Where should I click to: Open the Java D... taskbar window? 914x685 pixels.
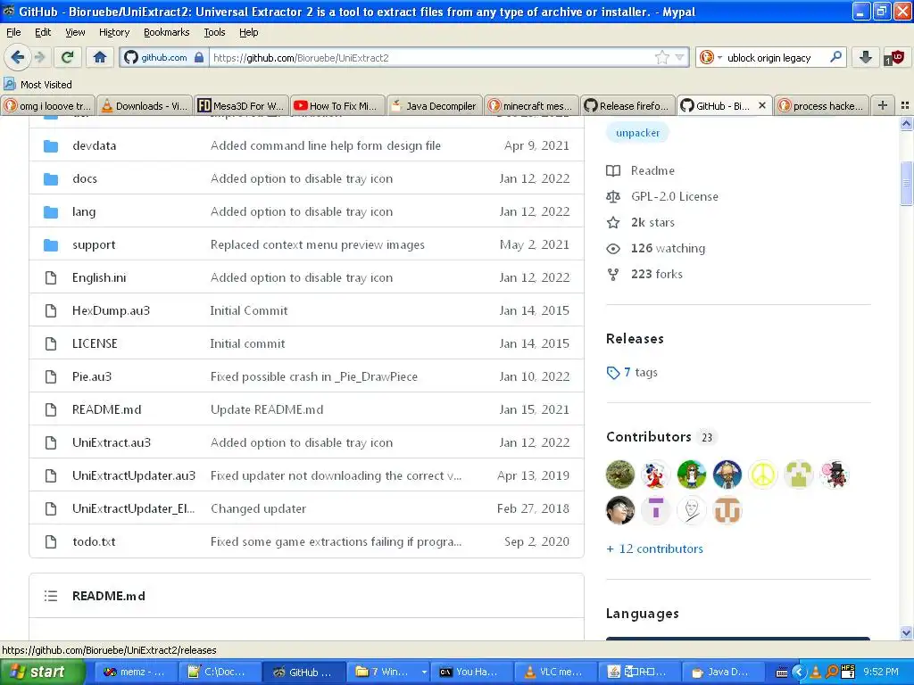click(x=721, y=672)
